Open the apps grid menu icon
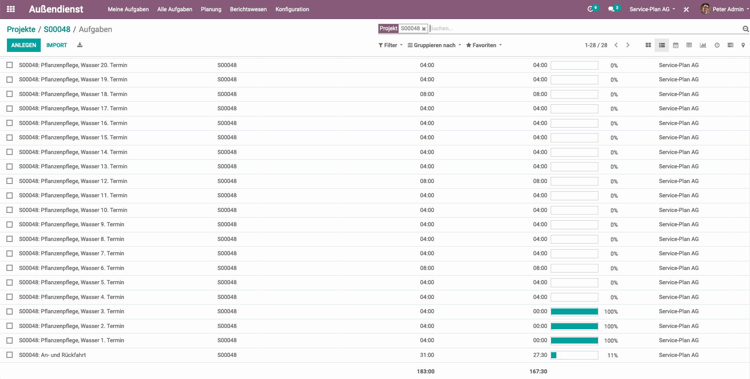Viewport: 750px width, 379px height. tap(11, 9)
